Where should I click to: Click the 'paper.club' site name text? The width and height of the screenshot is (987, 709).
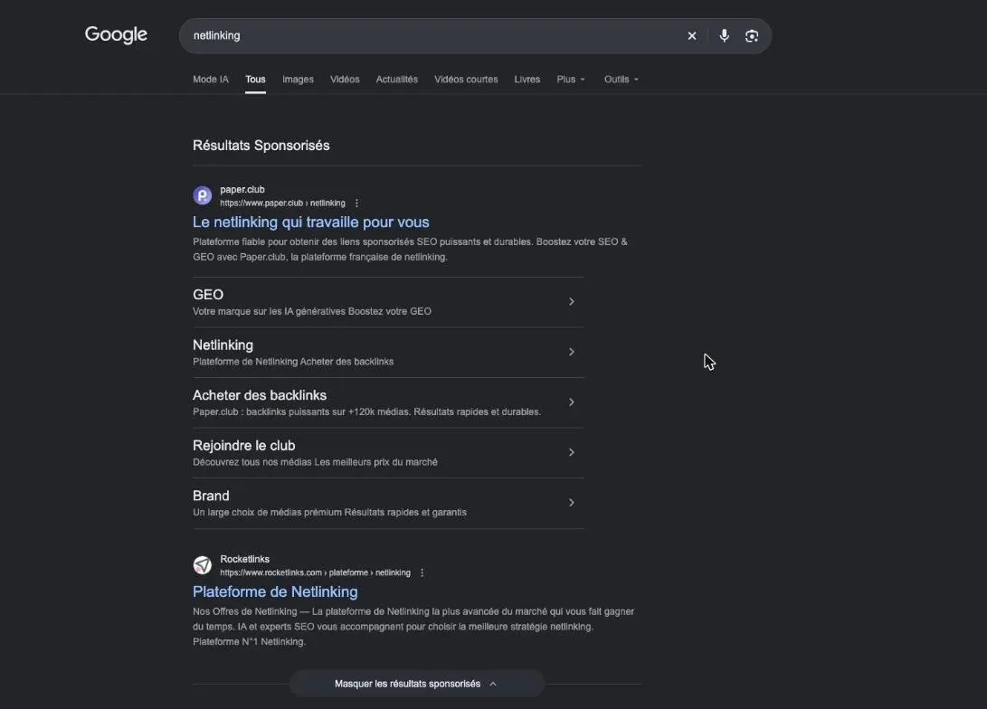[x=242, y=189]
